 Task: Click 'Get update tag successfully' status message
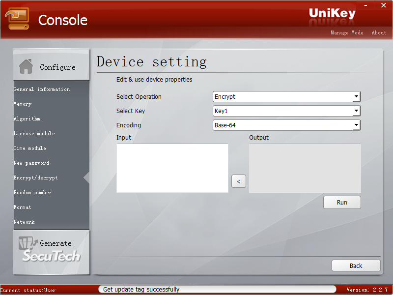(x=141, y=290)
